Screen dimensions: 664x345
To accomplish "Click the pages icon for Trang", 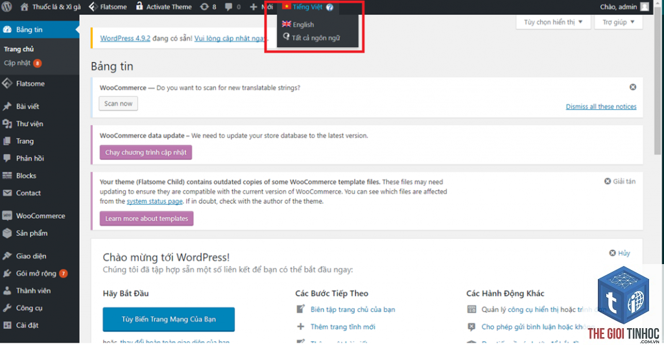I will 7,141.
